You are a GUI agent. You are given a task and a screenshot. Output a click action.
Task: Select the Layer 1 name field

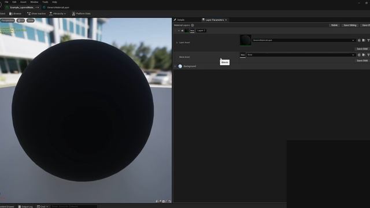click(x=201, y=31)
